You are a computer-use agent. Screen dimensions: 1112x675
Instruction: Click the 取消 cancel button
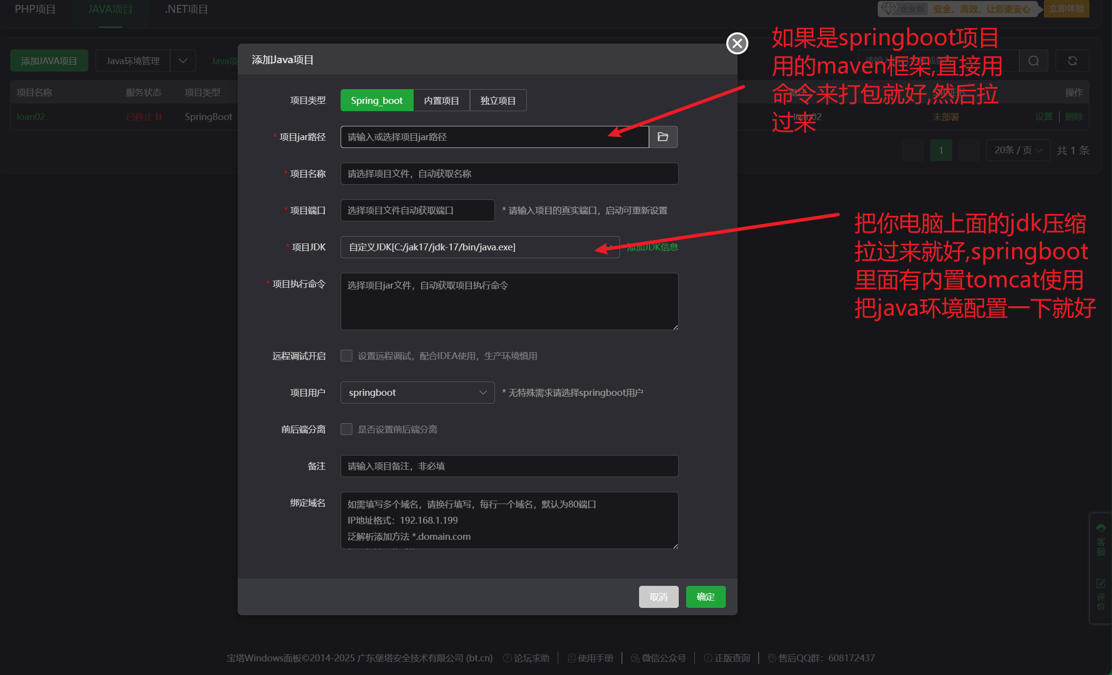658,597
